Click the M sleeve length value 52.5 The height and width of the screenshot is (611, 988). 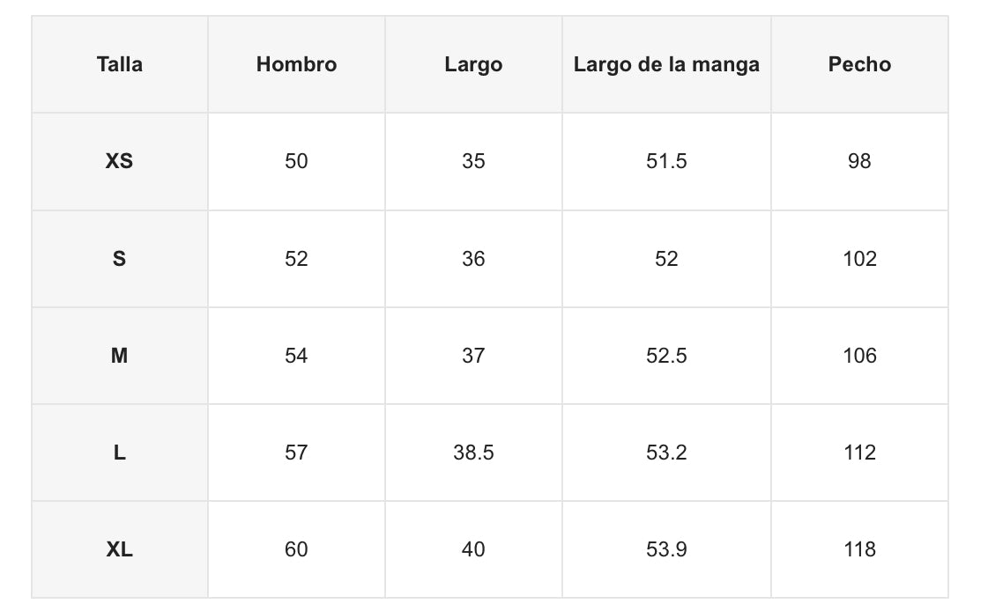666,356
